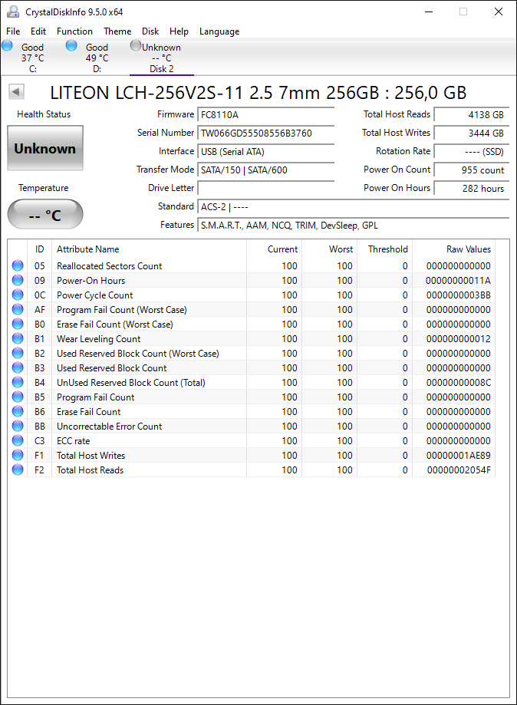This screenshot has width=517, height=705.
Task: Click raw value 00000002054F
Action: (x=458, y=470)
